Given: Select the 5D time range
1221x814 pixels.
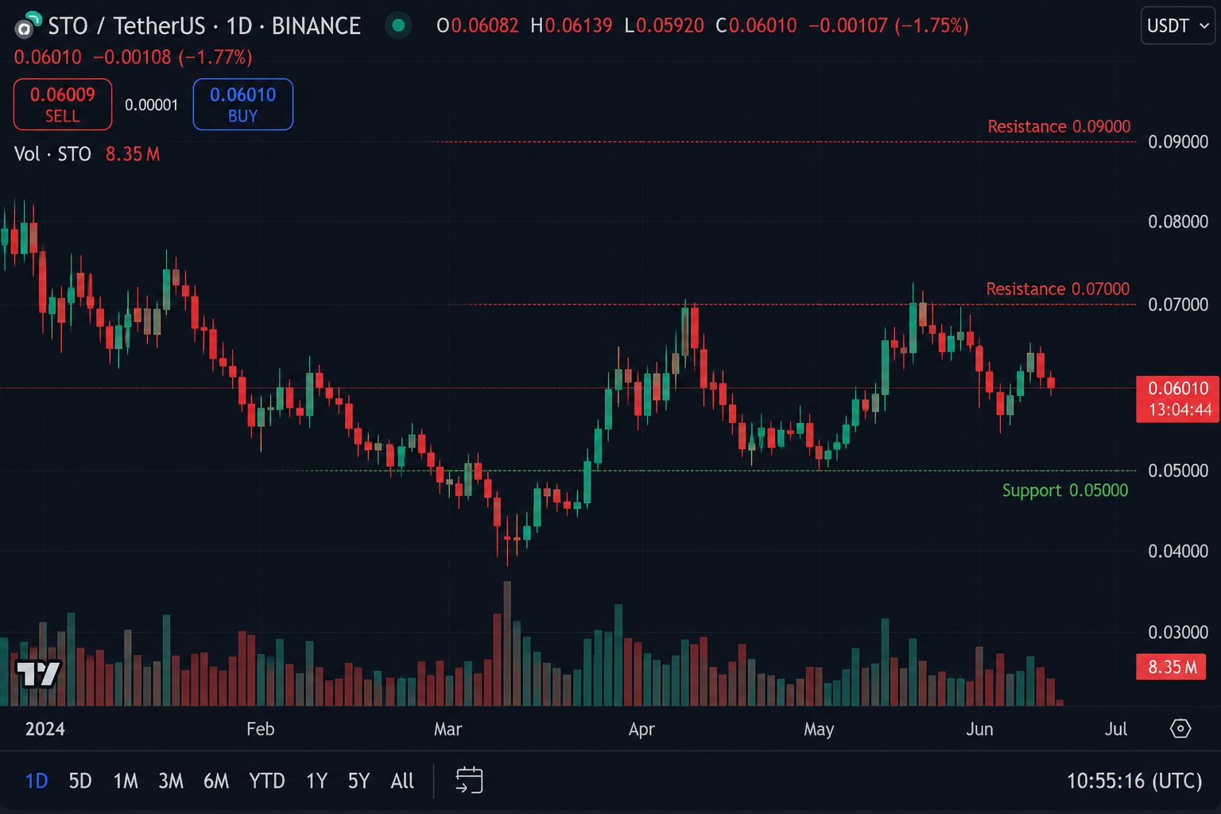Looking at the screenshot, I should click(80, 781).
